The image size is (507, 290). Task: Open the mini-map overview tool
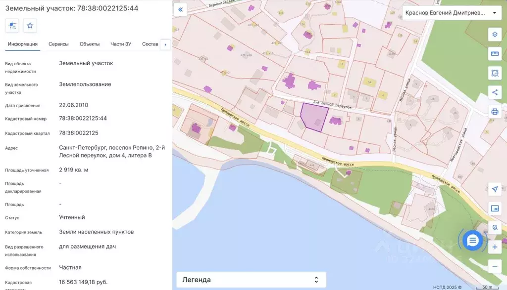point(495,208)
